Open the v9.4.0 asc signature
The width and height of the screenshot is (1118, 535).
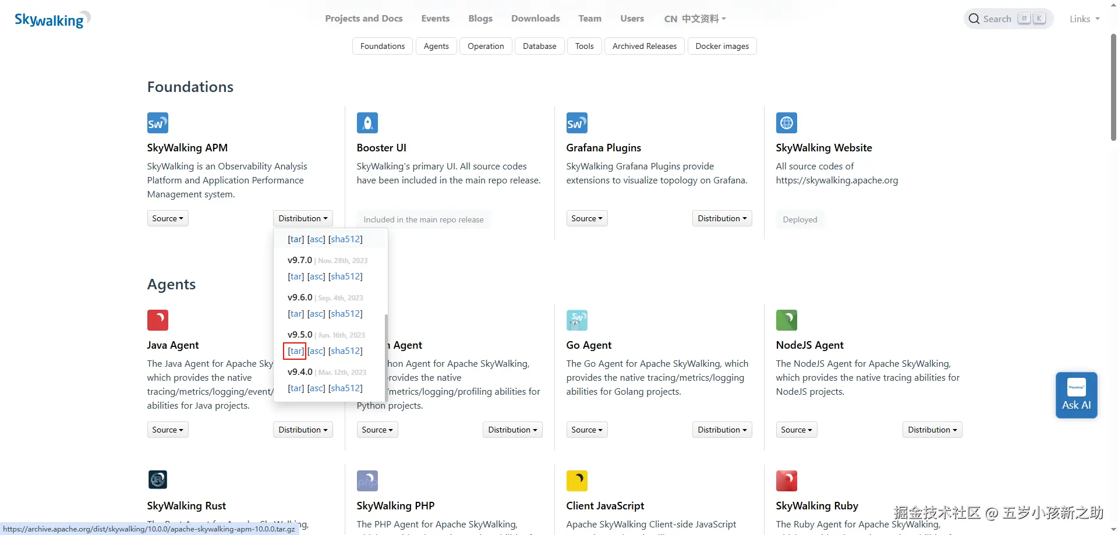tap(316, 388)
